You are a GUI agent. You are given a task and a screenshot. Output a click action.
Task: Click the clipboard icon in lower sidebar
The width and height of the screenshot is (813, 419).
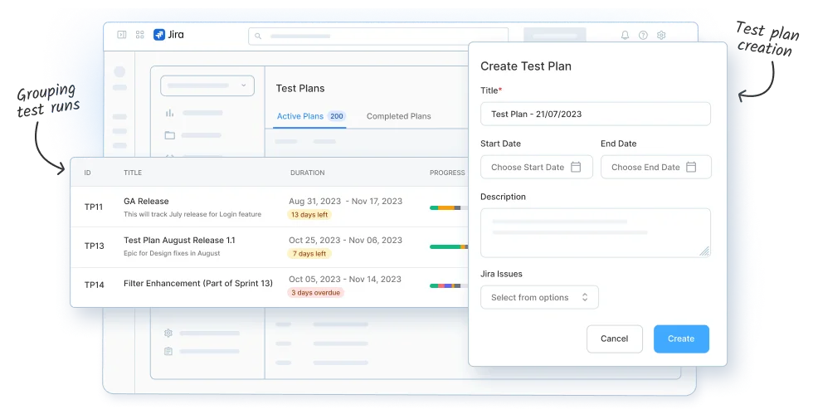[168, 351]
